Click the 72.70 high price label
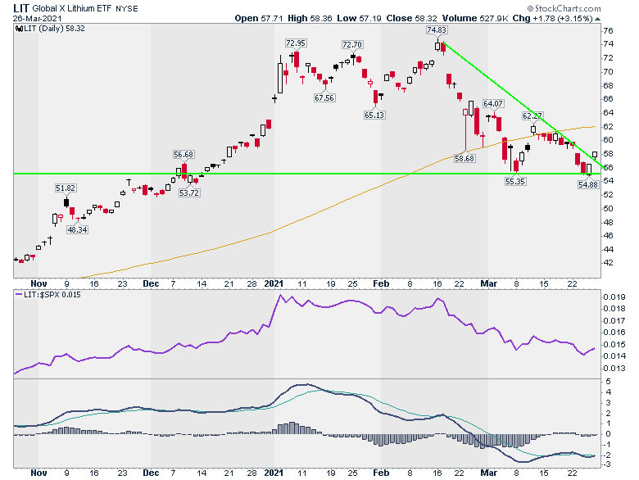Image resolution: width=639 pixels, height=480 pixels. click(352, 45)
